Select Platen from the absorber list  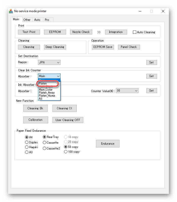[x=43, y=83]
